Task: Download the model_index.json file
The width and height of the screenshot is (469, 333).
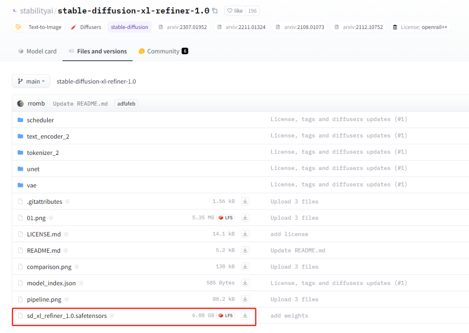Action: tap(245, 283)
